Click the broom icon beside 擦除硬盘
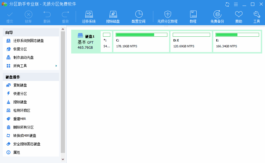Viewport: 265px width, 163px height. (x=8, y=102)
